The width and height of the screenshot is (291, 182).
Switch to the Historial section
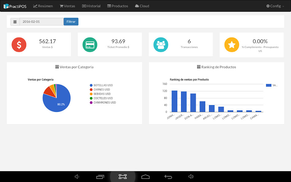click(91, 6)
